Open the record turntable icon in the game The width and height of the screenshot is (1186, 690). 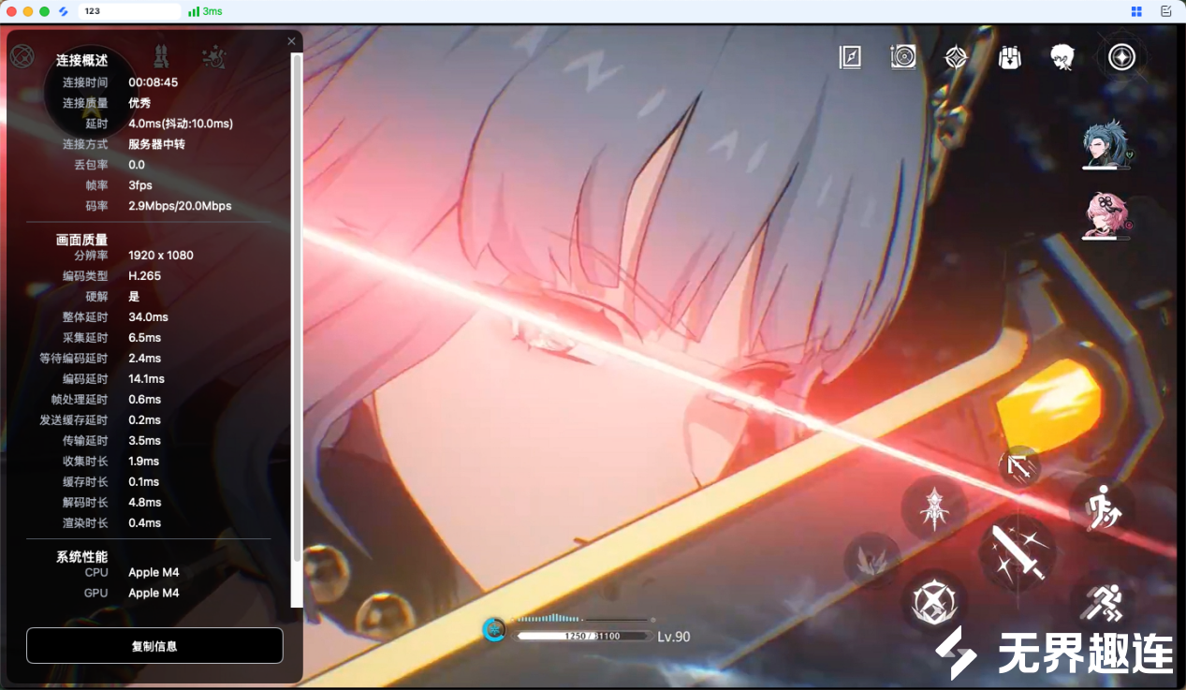903,57
